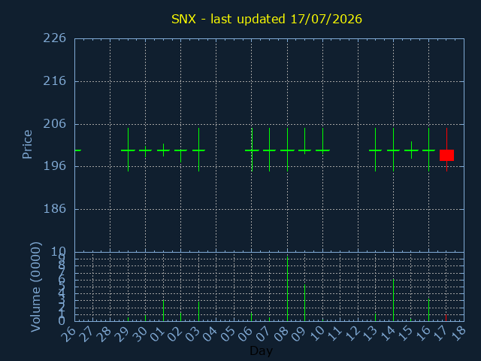This screenshot has height=361, width=481.
Task: Select the green candle for day 13
Action: [375, 150]
